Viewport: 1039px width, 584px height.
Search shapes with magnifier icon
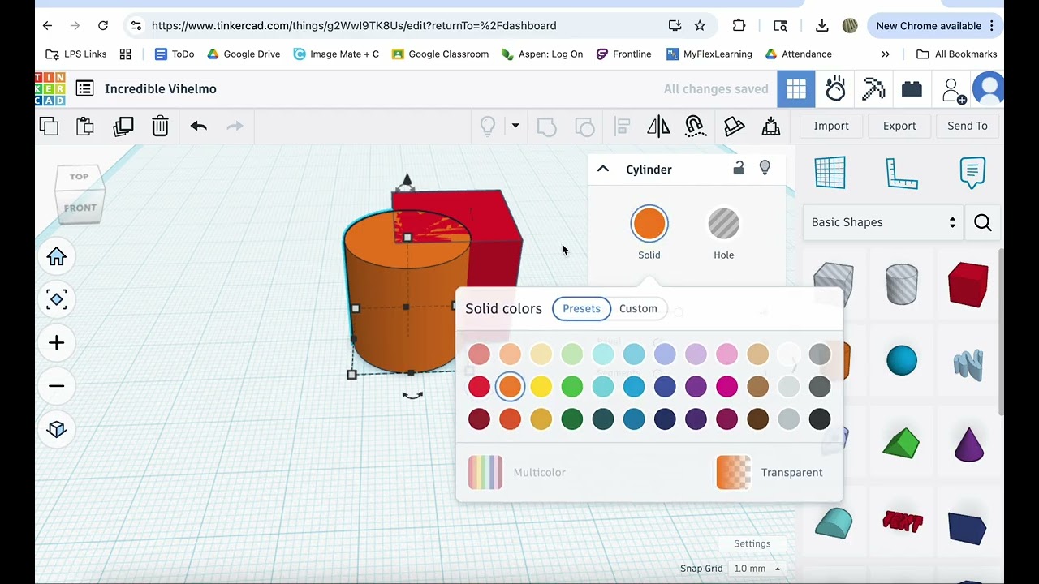[983, 223]
